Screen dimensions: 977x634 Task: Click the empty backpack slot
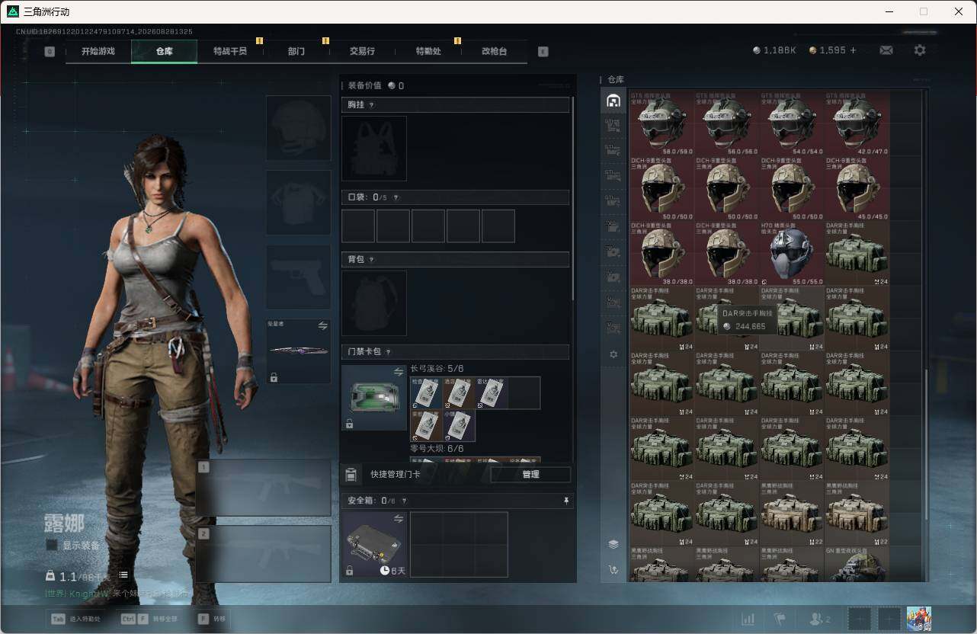pos(374,303)
